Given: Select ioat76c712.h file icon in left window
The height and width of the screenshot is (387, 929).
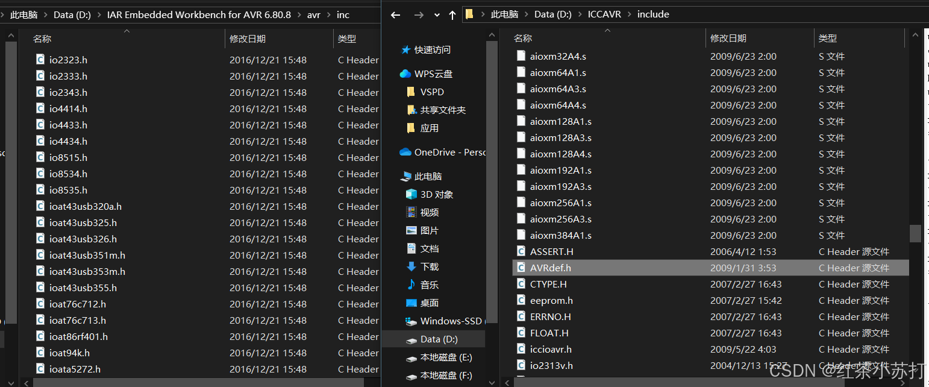Looking at the screenshot, I should (x=40, y=303).
